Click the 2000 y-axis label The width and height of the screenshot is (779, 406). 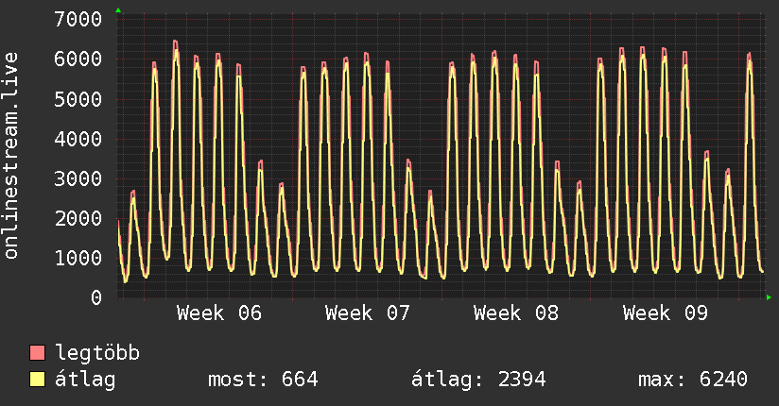78,218
